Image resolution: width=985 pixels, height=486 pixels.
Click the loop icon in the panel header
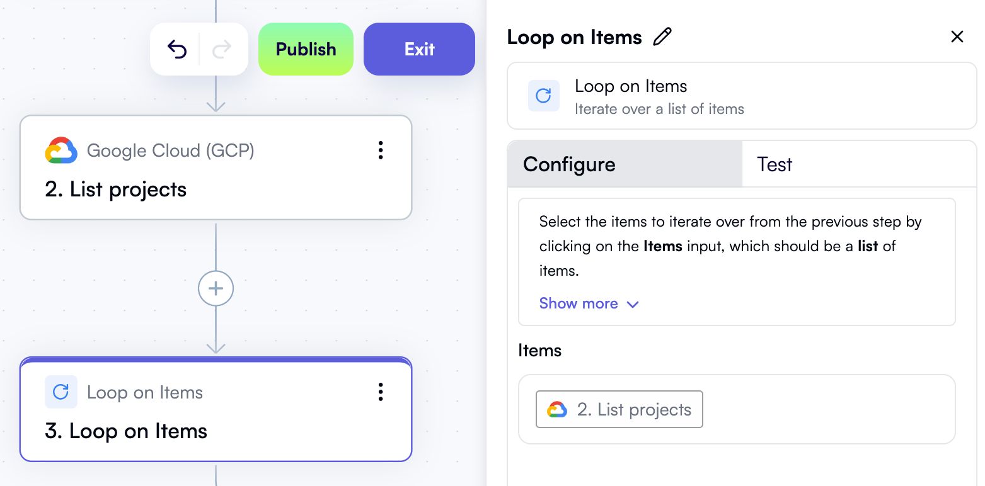[x=543, y=96]
